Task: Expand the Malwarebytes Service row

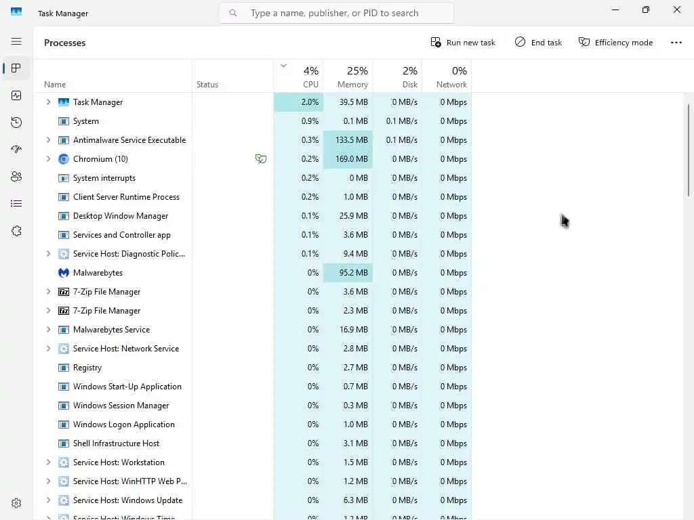Action: 48,330
